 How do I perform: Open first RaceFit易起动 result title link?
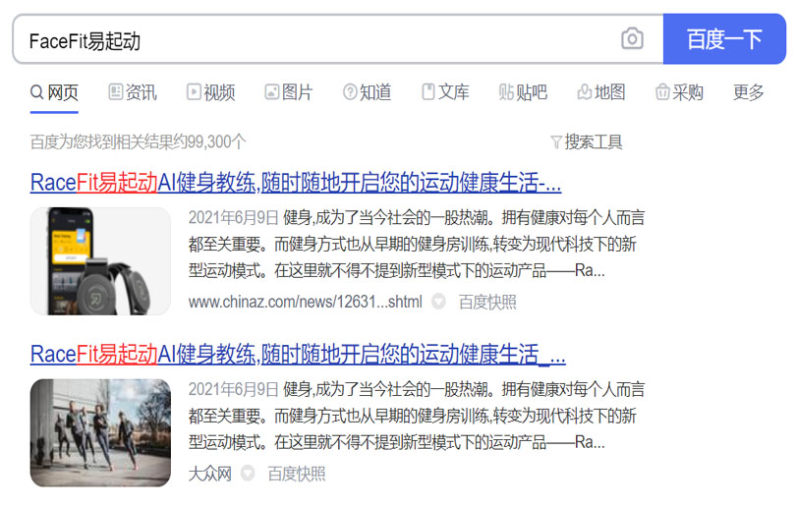296,182
